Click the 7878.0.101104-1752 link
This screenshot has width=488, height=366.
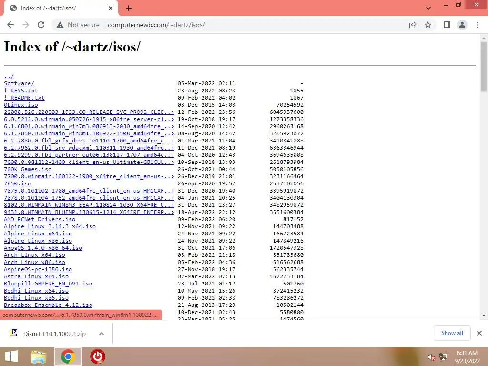pos(89,198)
